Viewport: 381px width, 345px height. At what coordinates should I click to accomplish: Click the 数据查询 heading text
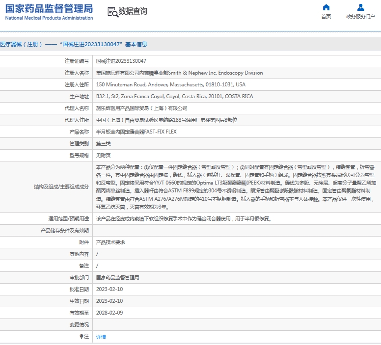click(133, 11)
